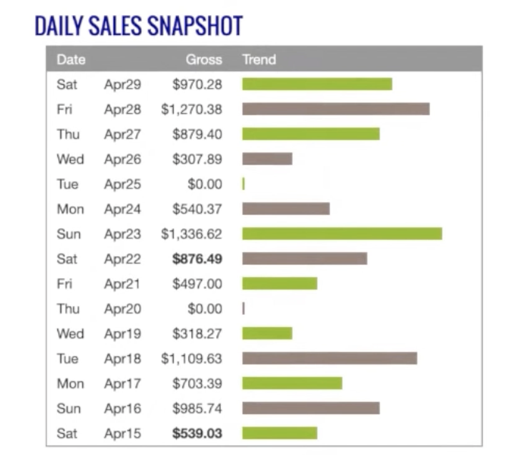Select the longest green bar for Apr23

coord(342,234)
